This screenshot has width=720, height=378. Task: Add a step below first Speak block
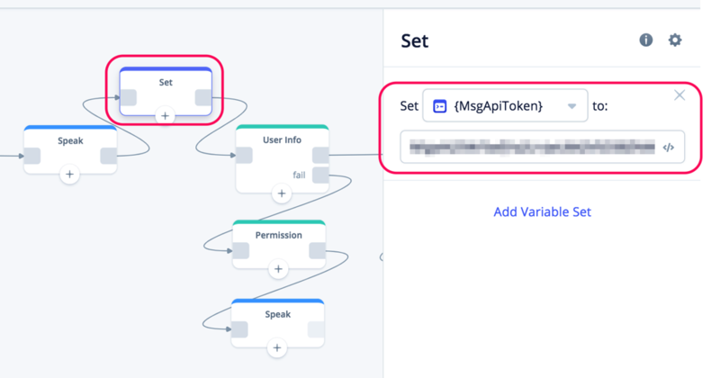point(69,174)
